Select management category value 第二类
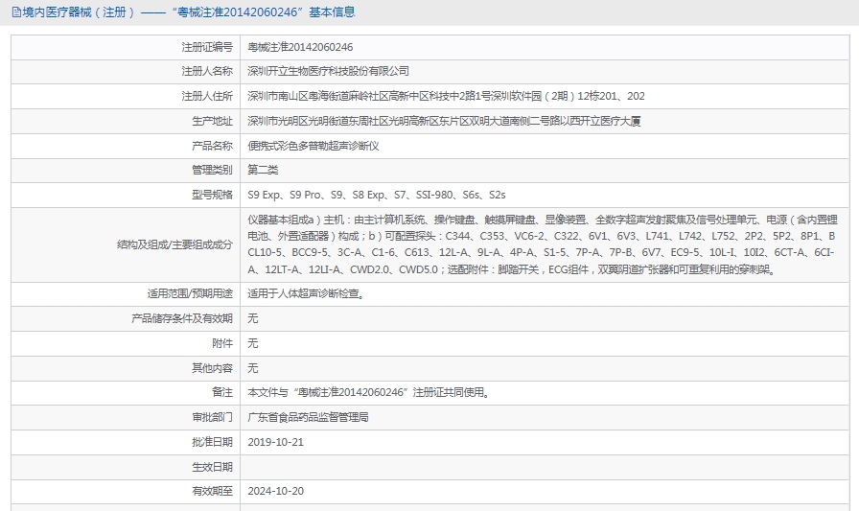 263,170
